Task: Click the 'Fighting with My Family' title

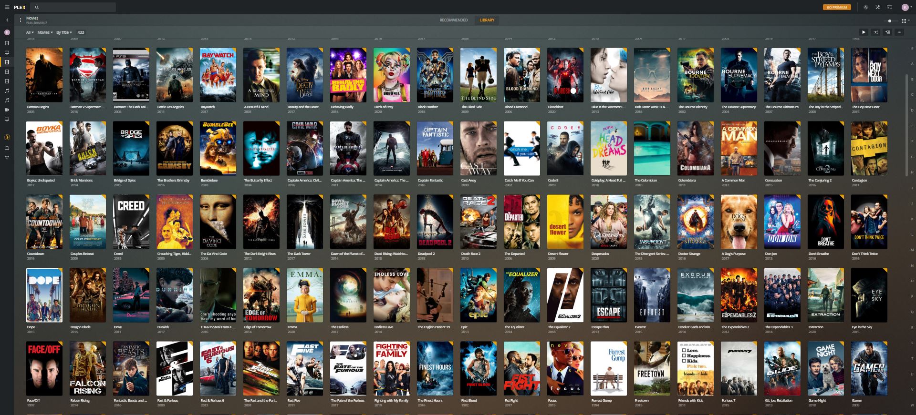Action: (x=392, y=401)
